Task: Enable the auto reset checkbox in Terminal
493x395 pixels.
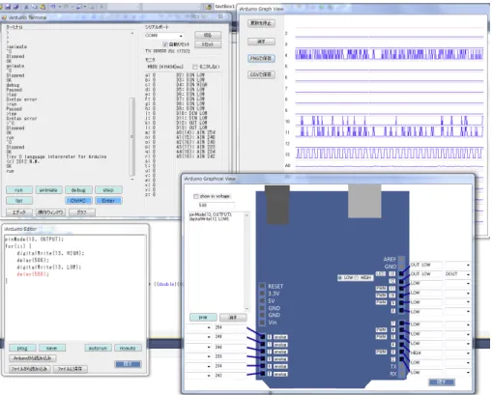Action: click(x=165, y=44)
